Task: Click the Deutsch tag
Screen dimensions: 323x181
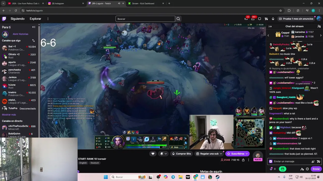Action: coord(95,163)
